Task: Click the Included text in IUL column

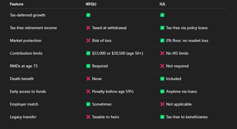Action: (x=173, y=79)
